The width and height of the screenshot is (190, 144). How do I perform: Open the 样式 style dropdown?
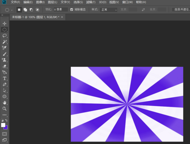(x=109, y=10)
